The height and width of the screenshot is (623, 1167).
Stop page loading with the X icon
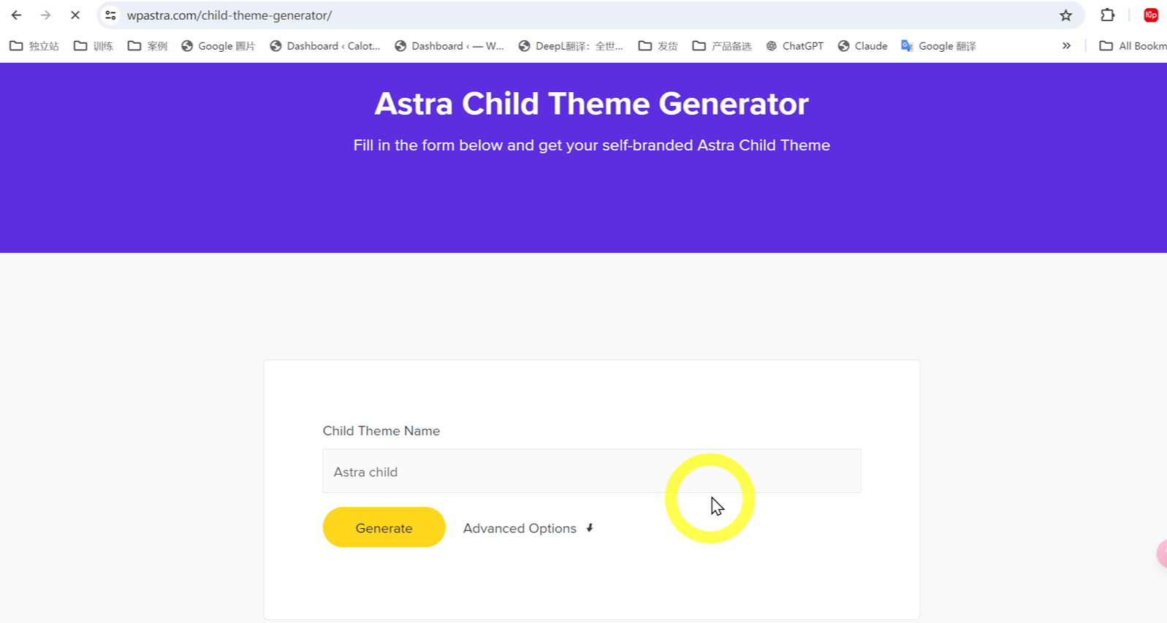pos(75,15)
